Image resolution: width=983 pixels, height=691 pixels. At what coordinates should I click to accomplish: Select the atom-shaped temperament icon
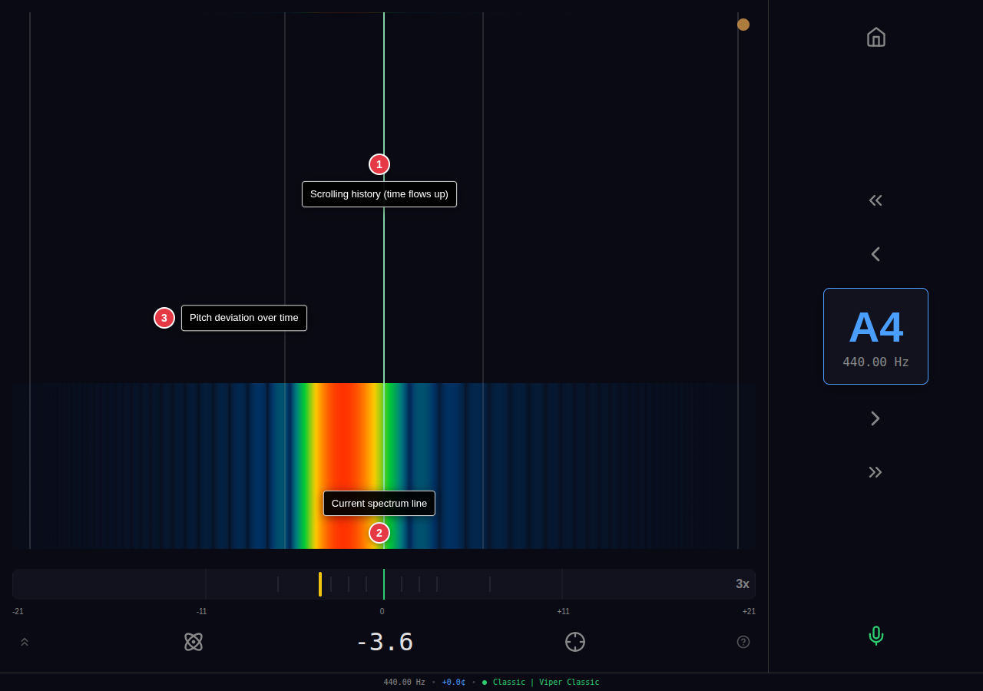point(194,642)
